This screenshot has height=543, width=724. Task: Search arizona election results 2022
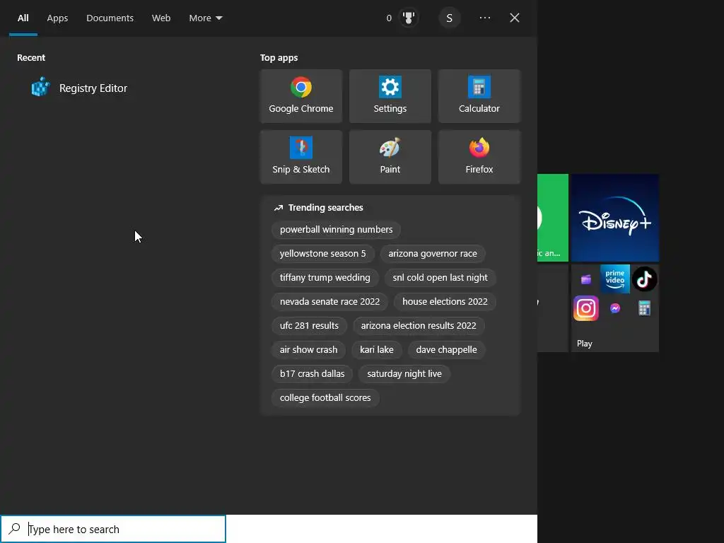click(419, 325)
